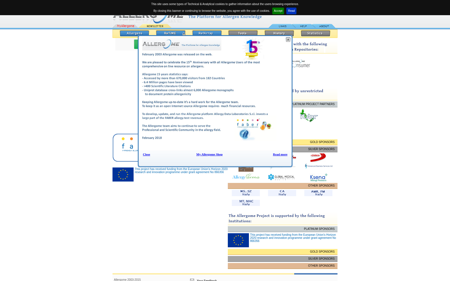Open the funding text under Platinum Sponsors
This screenshot has height=281, width=450.
[x=293, y=238]
